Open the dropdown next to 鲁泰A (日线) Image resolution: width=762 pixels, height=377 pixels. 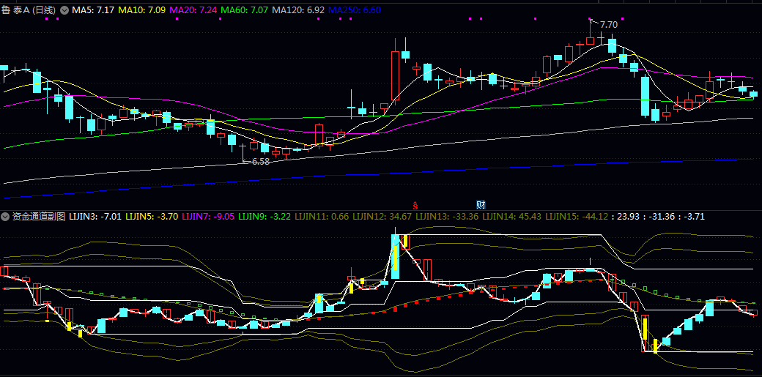(64, 10)
